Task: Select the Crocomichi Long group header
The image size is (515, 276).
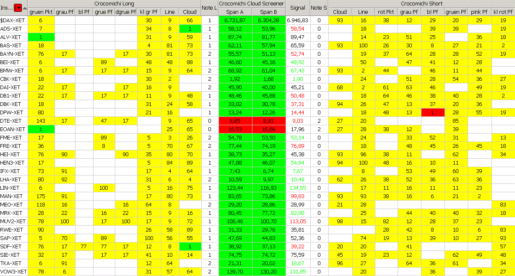Action: coord(114,3)
